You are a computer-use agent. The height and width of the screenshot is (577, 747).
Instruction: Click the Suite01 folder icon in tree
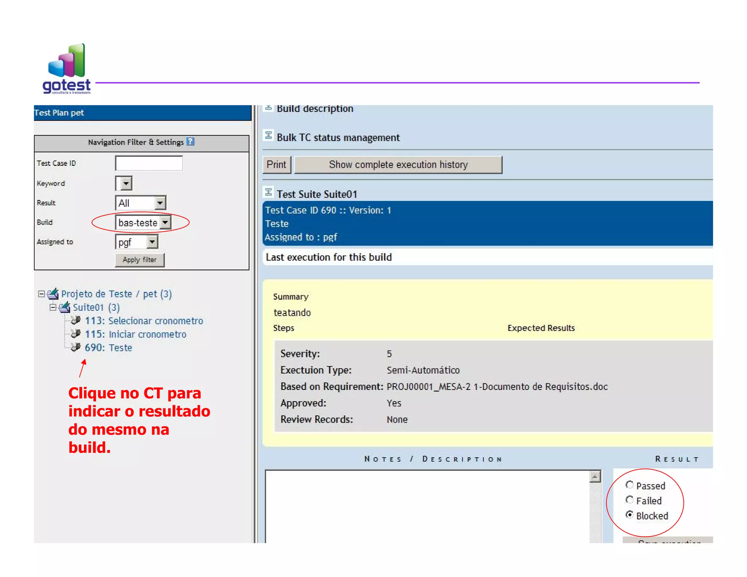[x=65, y=307]
